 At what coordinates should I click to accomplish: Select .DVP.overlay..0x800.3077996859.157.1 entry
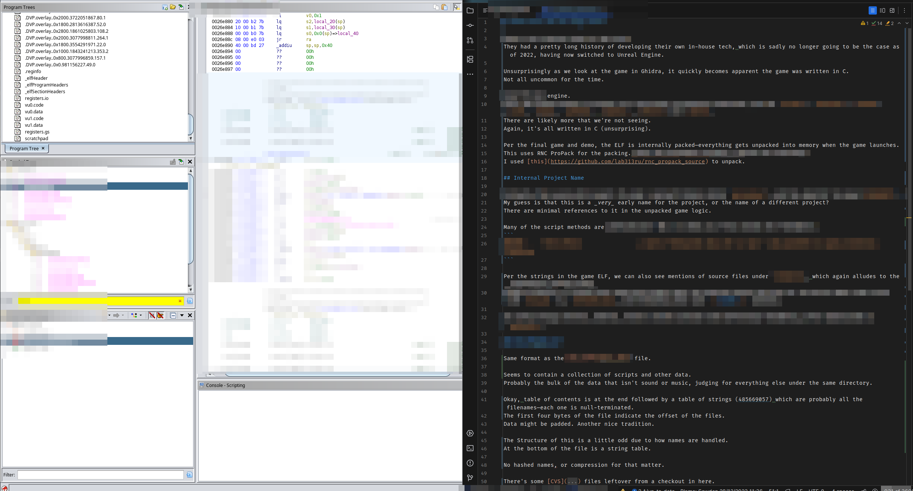65,58
